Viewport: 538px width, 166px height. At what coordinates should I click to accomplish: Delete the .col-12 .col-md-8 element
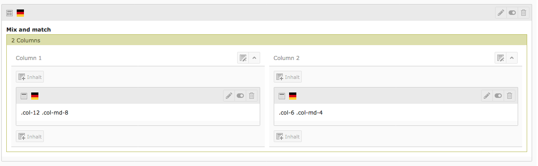(x=252, y=96)
